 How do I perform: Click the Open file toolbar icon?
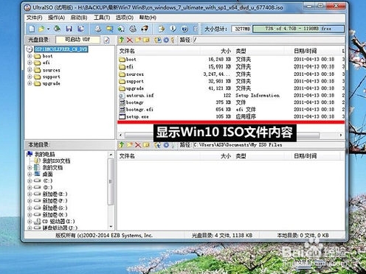41,29
